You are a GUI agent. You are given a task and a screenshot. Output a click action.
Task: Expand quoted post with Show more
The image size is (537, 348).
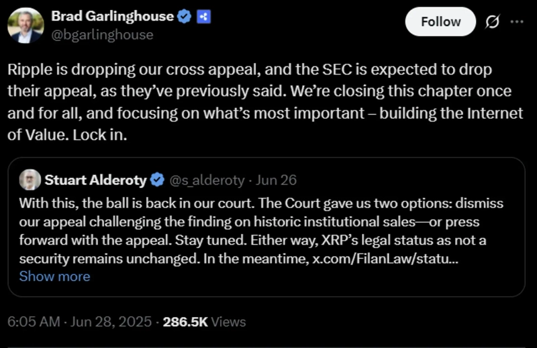54,276
